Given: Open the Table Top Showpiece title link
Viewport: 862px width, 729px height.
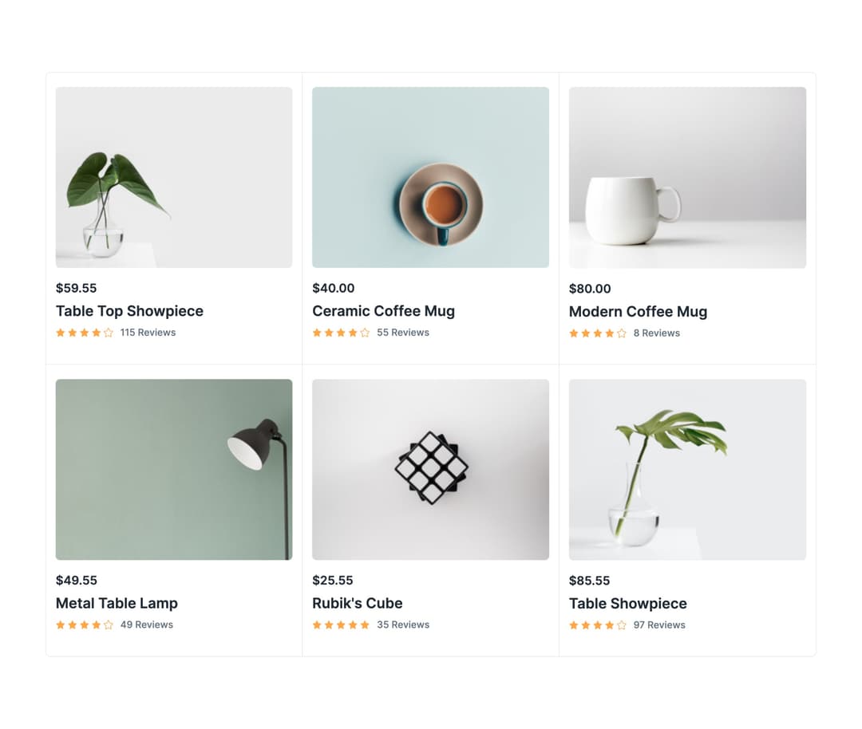Looking at the screenshot, I should click(129, 311).
